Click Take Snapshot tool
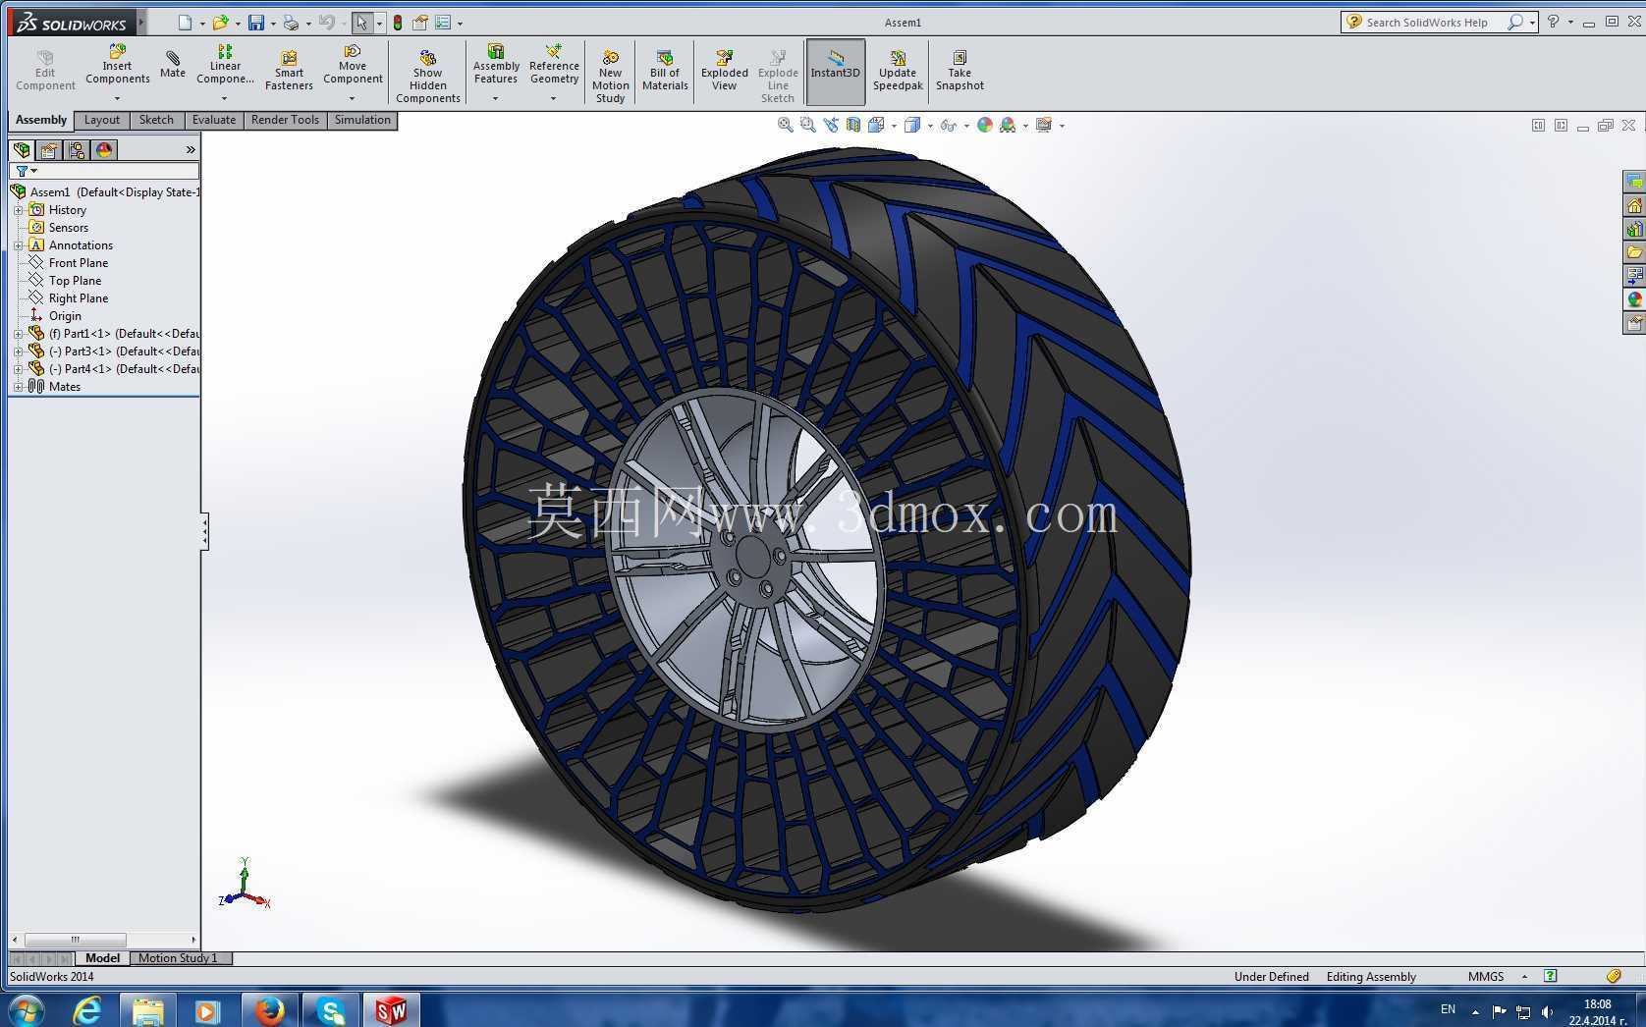The width and height of the screenshot is (1646, 1027). (960, 71)
